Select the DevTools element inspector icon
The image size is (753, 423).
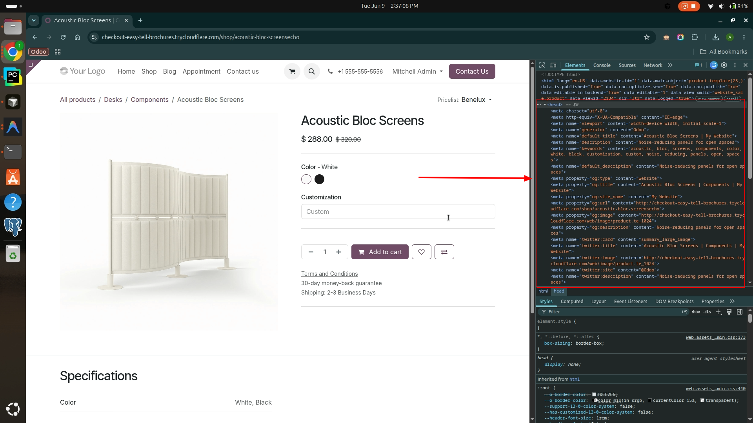pos(542,65)
